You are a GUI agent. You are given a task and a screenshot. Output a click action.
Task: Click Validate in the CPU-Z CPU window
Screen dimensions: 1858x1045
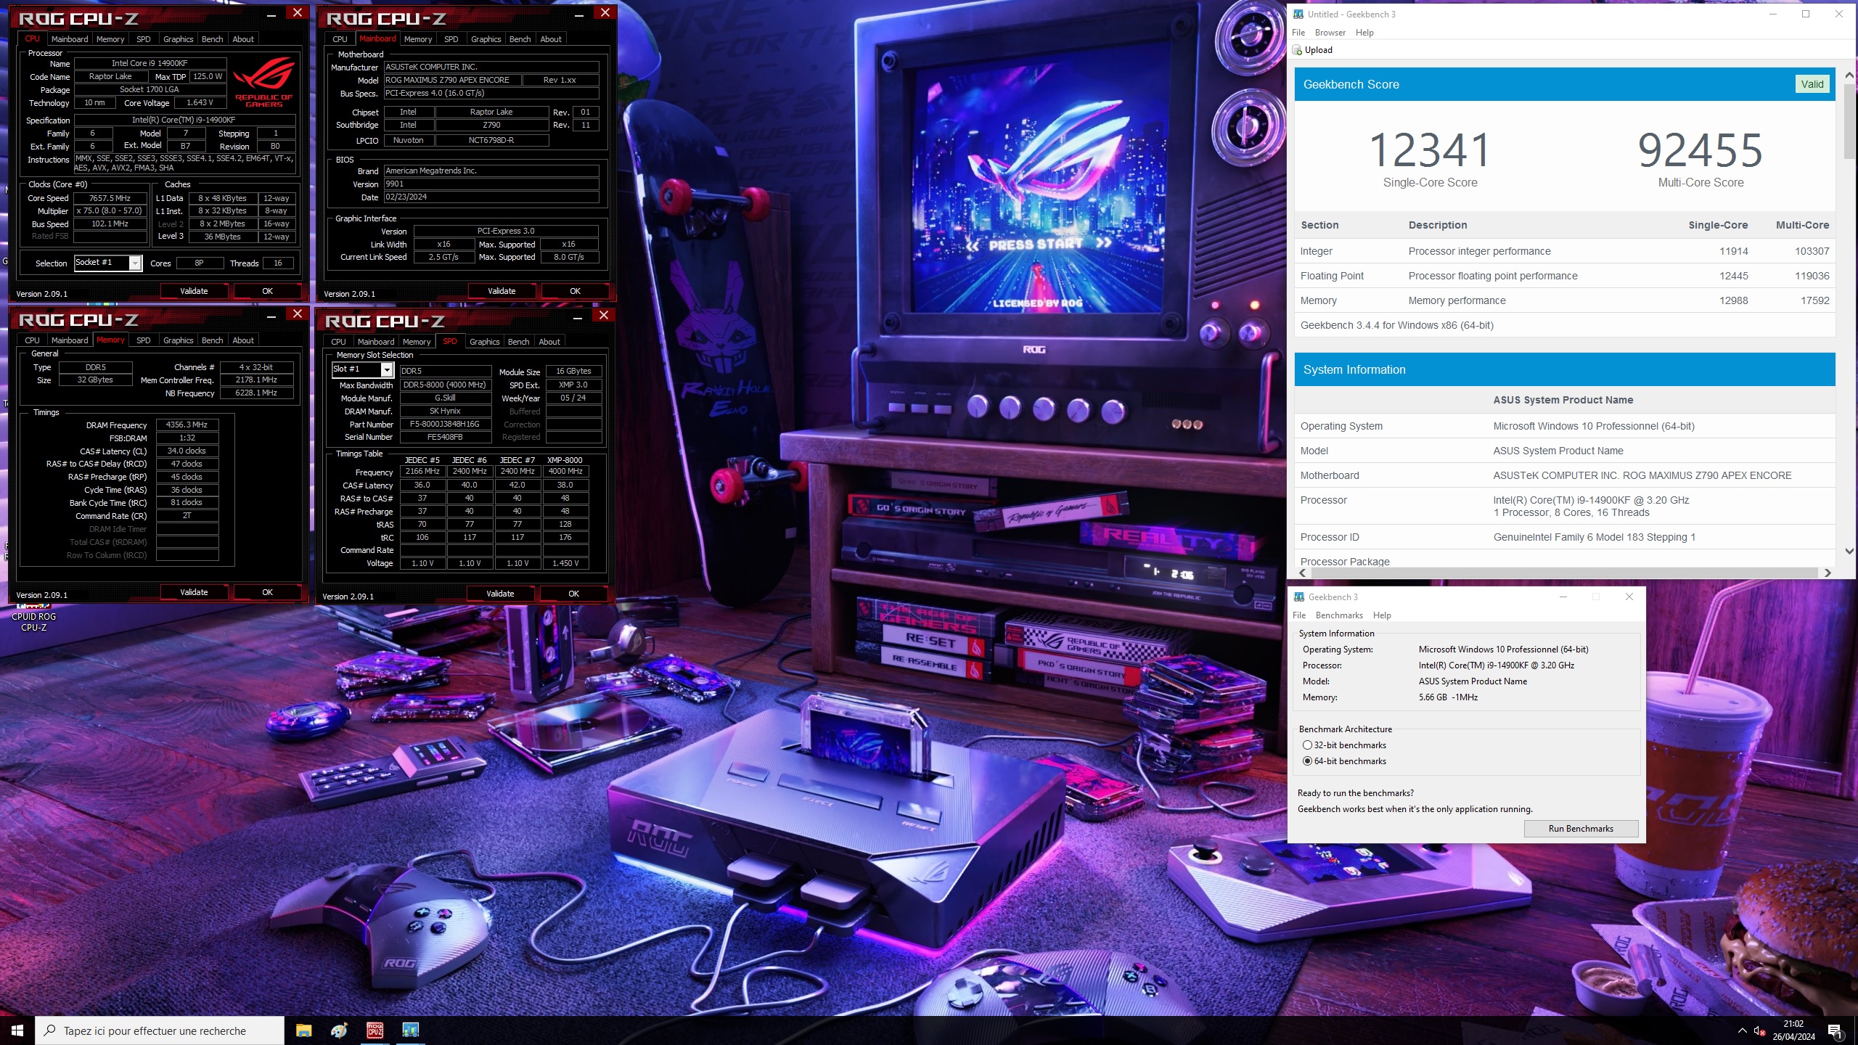pos(194,291)
